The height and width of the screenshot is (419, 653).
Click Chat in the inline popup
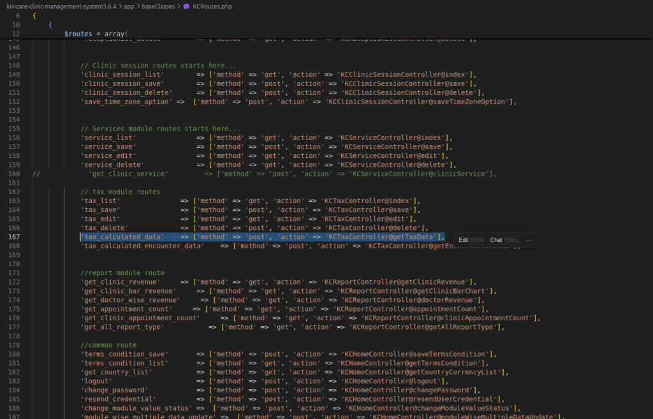point(496,240)
